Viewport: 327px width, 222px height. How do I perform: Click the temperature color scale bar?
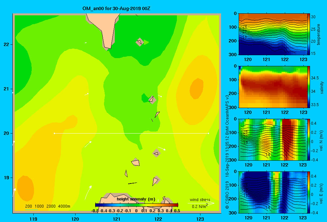[309, 34]
